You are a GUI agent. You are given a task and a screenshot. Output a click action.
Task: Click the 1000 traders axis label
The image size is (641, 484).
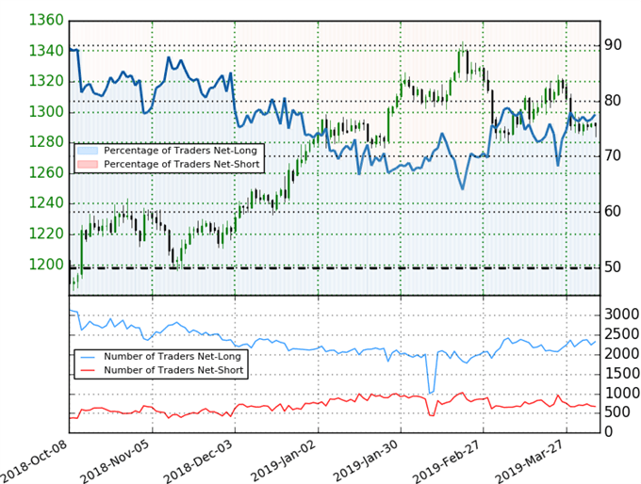pos(622,394)
